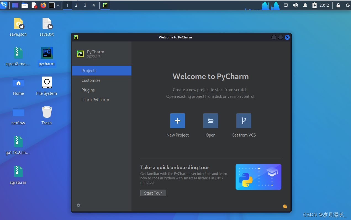Launch Firefox from the top panel
This screenshot has height=220, width=351.
pyautogui.click(x=43, y=5)
